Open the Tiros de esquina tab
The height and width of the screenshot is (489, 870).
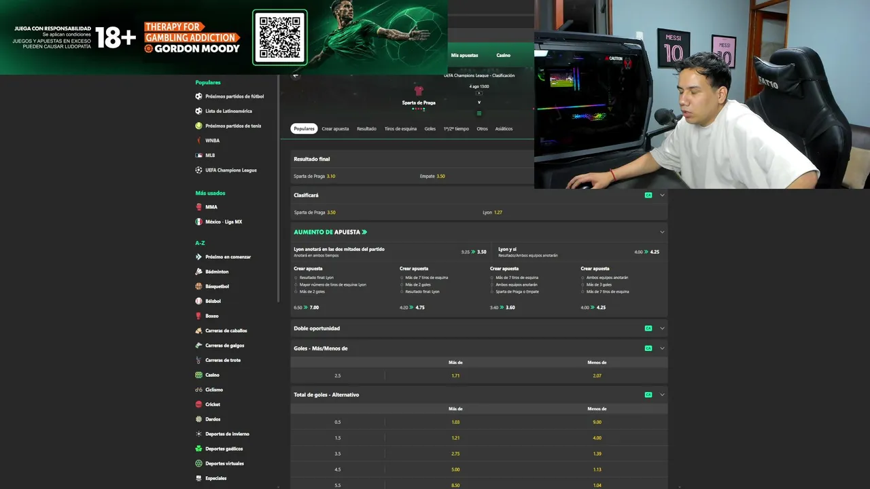coord(400,129)
